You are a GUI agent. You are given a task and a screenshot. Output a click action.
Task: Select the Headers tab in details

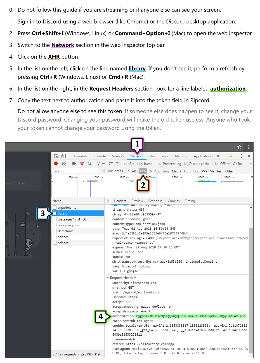[x=120, y=201]
